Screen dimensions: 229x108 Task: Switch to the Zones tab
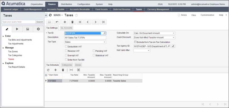tap(78, 65)
